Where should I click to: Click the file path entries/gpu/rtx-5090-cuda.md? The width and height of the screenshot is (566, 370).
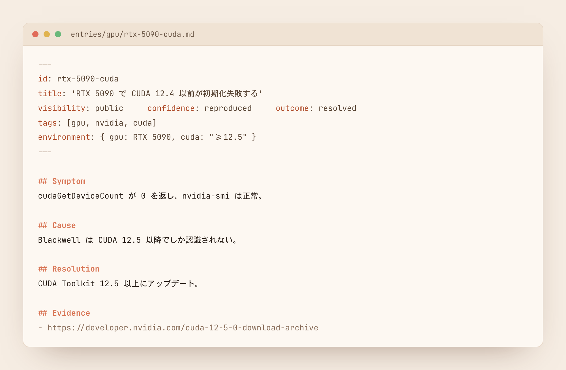tap(132, 34)
